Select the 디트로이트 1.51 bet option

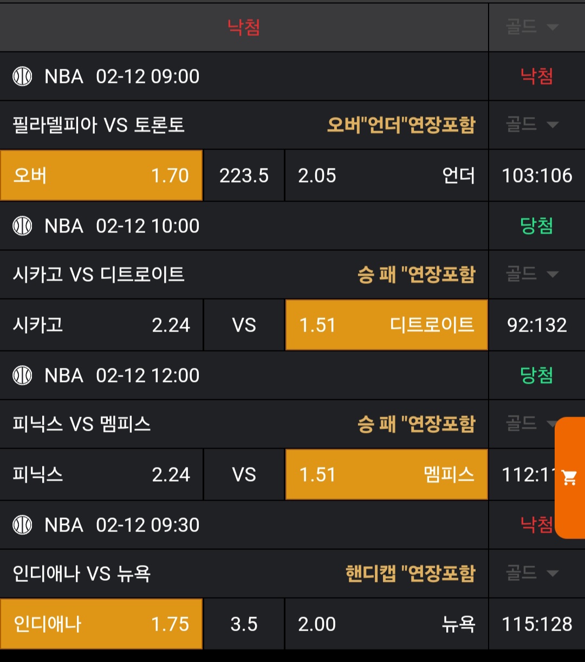[386, 325]
